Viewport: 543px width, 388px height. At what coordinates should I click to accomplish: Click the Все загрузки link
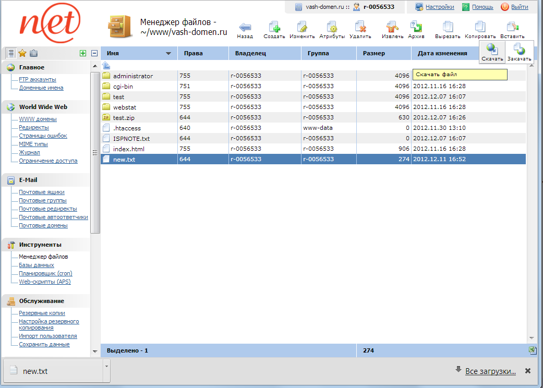click(490, 371)
